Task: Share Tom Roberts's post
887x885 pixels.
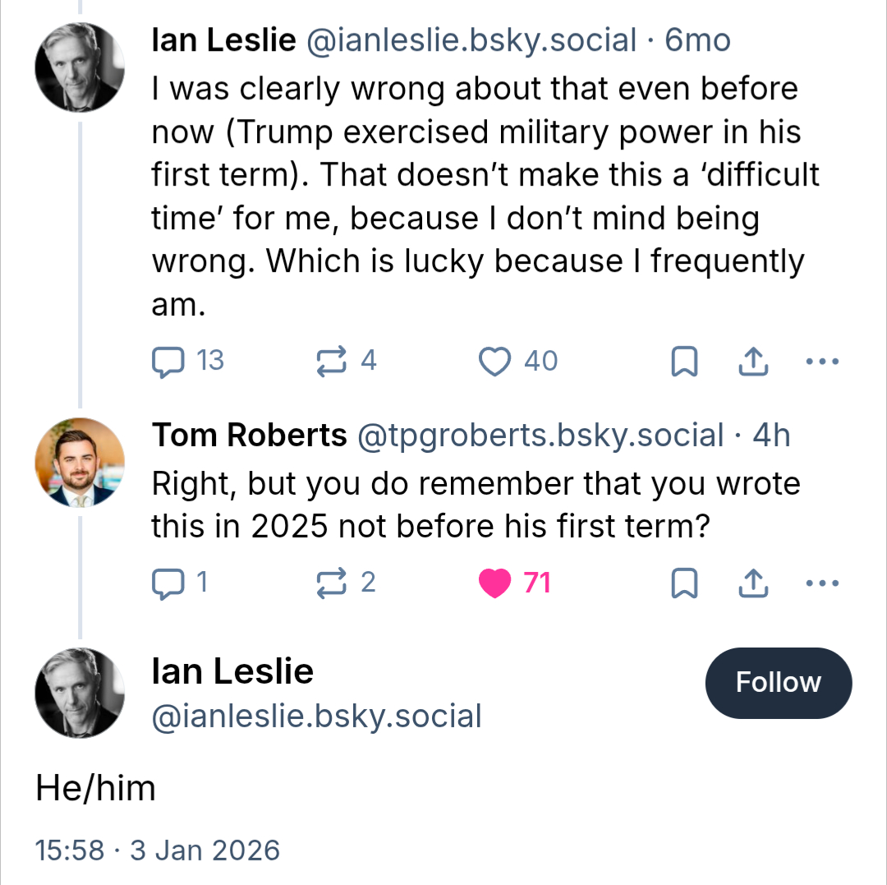Action: (754, 583)
